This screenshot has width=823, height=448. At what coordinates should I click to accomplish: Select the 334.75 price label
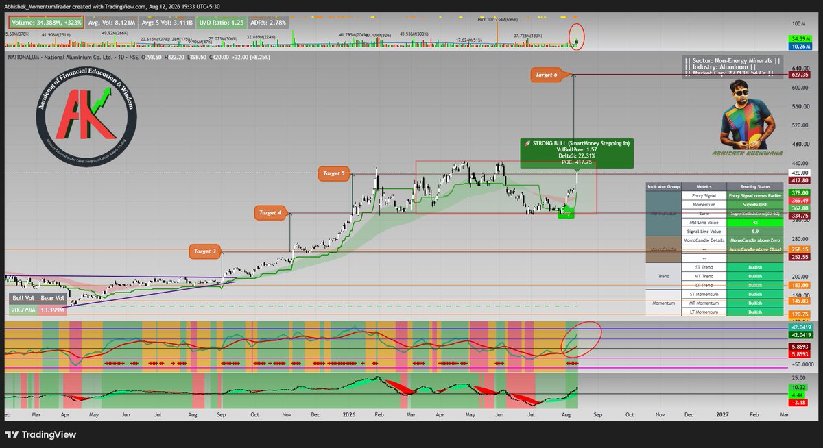click(x=800, y=216)
